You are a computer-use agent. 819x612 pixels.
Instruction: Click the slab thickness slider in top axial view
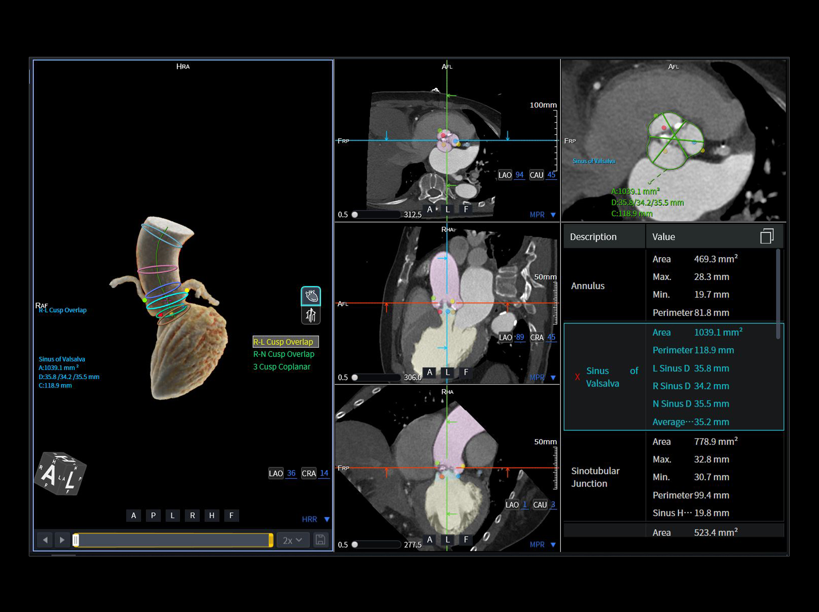pos(376,214)
